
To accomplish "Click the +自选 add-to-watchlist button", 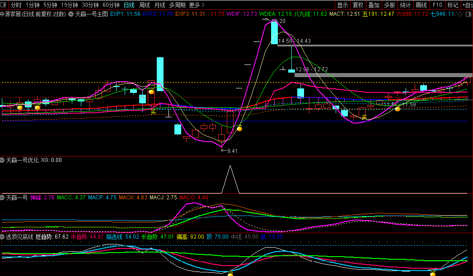I will [x=466, y=5].
